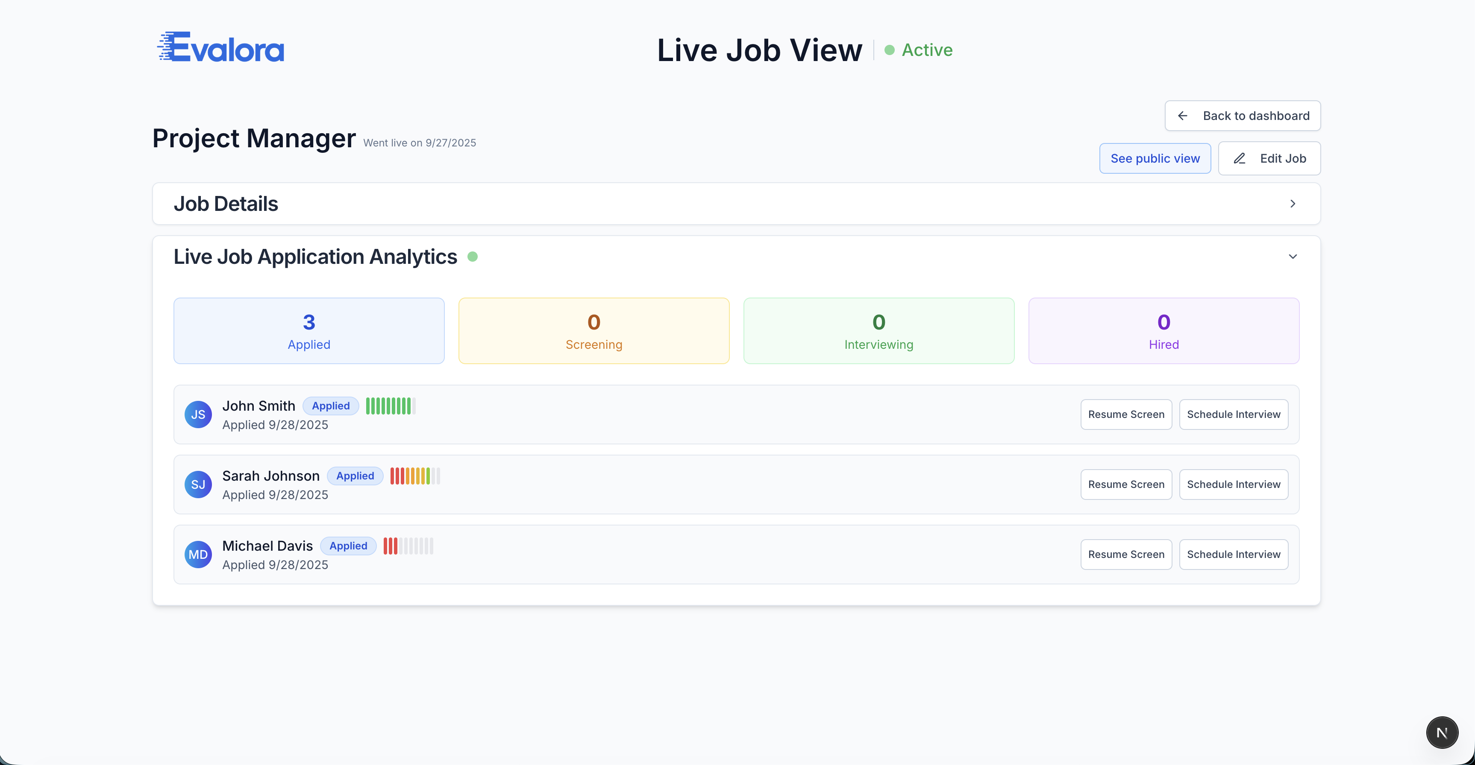Select the Interviewing stat card
Screen dimensions: 1475x765
[x=879, y=331]
